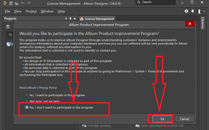
Task: Click the Search field in title bar
Action: tap(155, 2)
